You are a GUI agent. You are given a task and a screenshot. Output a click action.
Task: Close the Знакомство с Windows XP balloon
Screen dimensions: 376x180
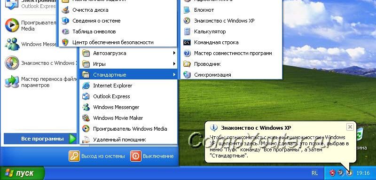tap(350, 127)
